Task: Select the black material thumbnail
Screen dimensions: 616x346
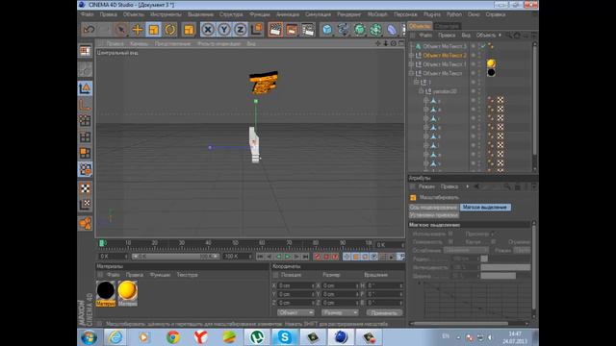Action: pos(106,290)
